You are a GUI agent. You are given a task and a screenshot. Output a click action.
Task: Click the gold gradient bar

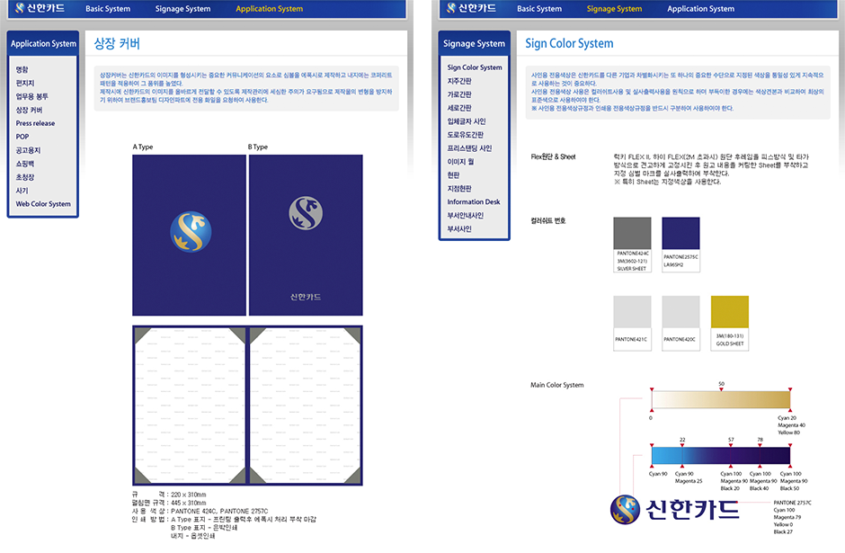pyautogui.click(x=721, y=399)
